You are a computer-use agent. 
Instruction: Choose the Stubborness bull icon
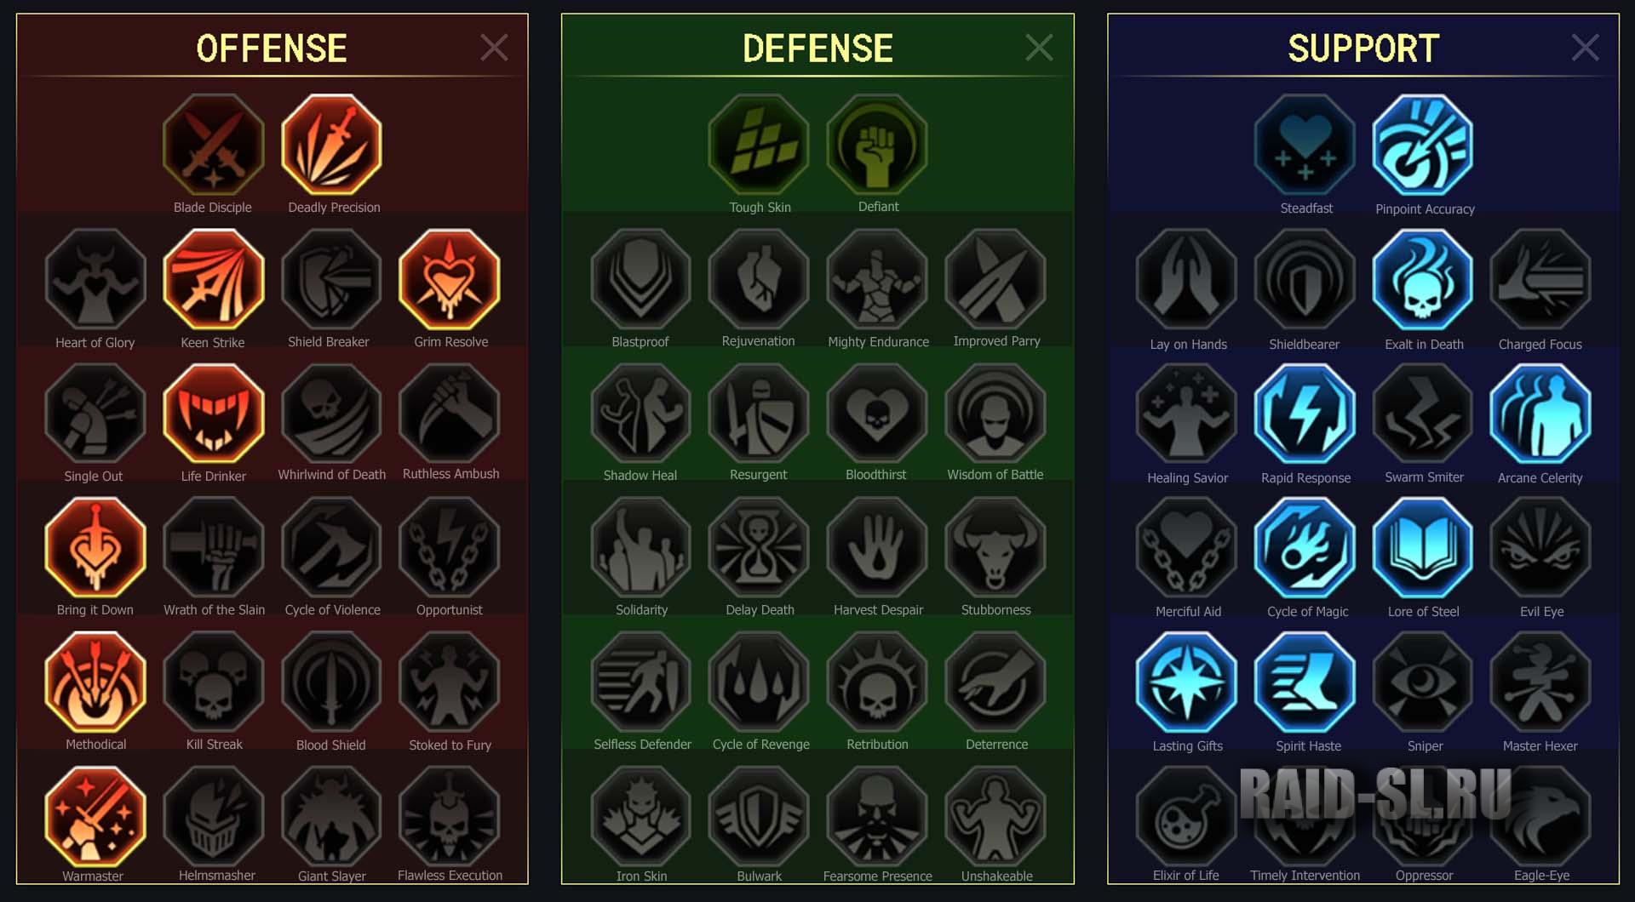click(x=995, y=548)
